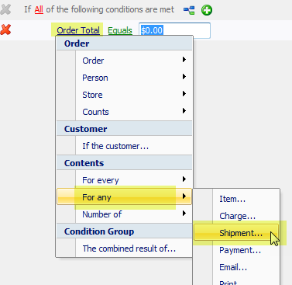Click the arrow next to Store item
Viewport: 292px width, 285px height.
pyautogui.click(x=184, y=94)
